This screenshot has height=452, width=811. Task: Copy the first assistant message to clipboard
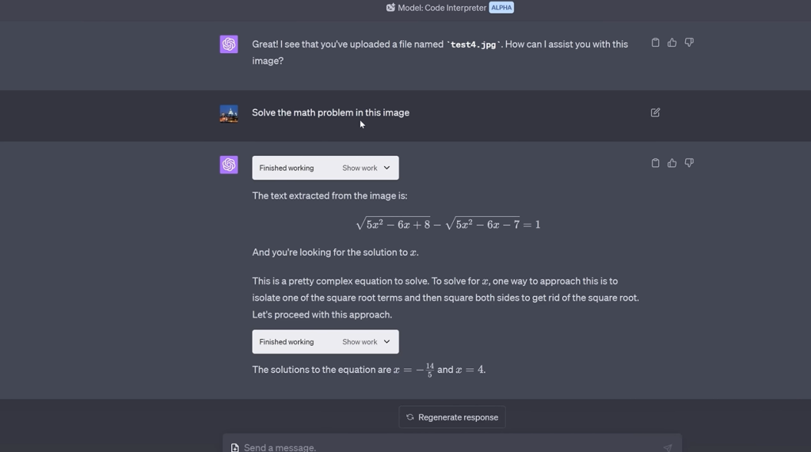coord(655,43)
